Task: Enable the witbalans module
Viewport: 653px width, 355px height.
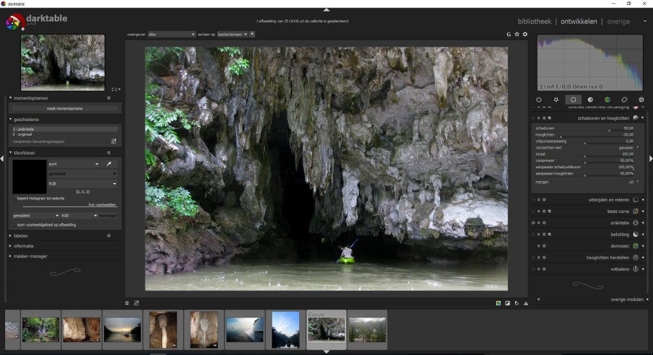Action: [x=533, y=269]
